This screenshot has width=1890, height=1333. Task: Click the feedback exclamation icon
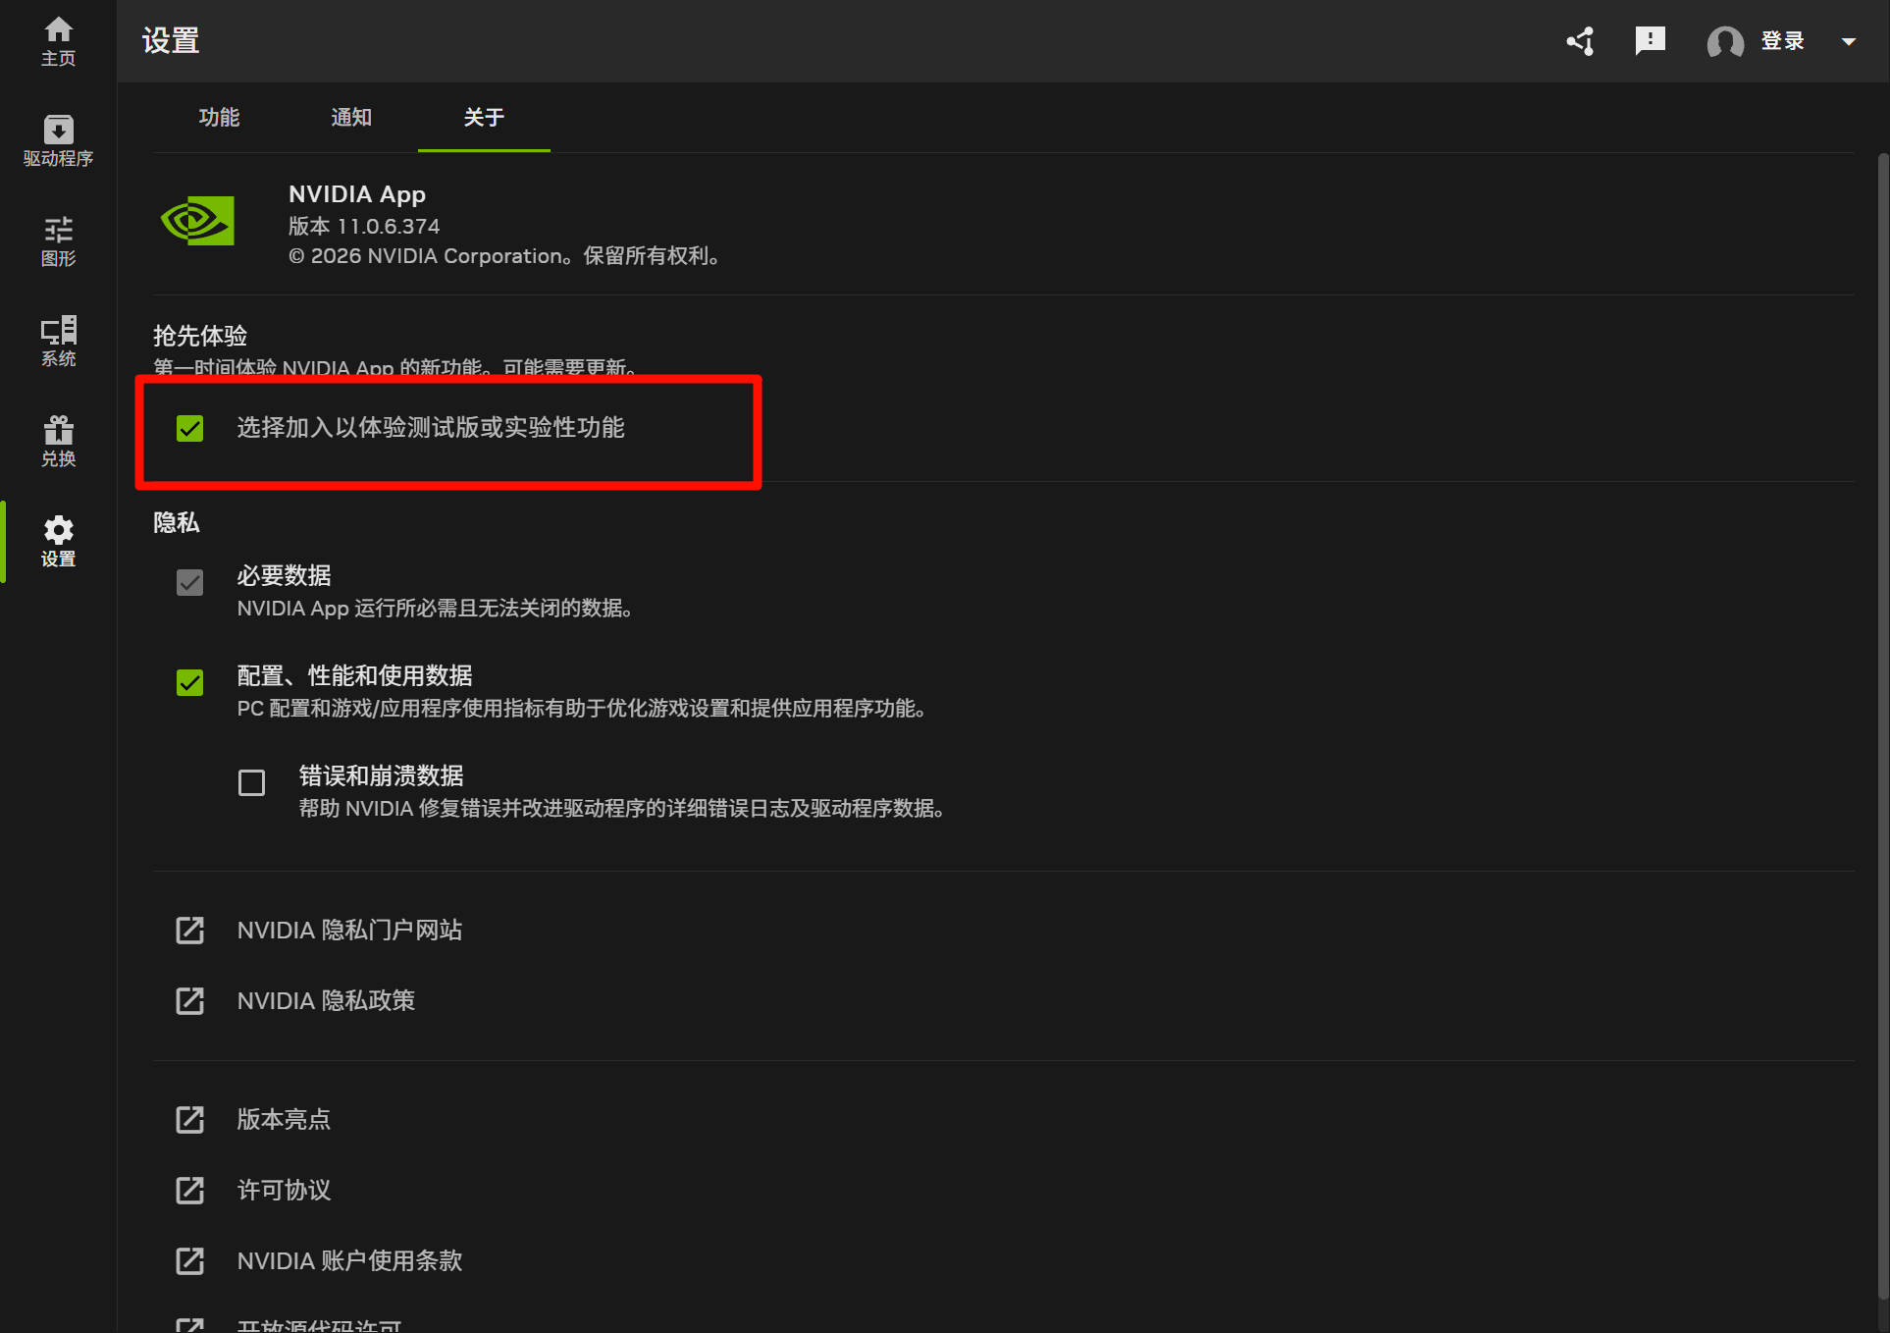point(1651,41)
